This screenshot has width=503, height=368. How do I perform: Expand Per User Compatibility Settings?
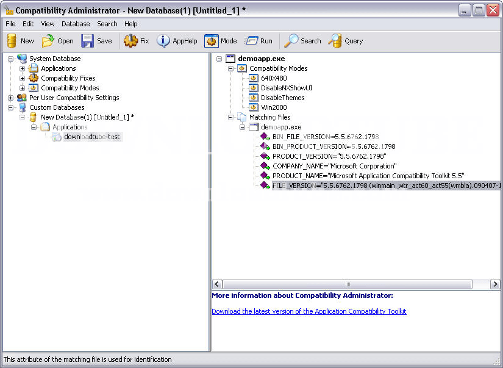10,98
